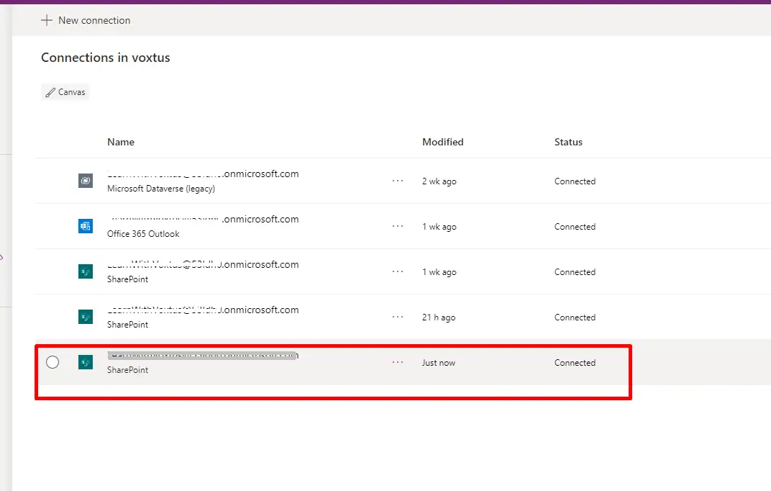Screen dimensions: 771x491
Task: Open more options for SharePoint 21 h ago
Action: [x=398, y=317]
